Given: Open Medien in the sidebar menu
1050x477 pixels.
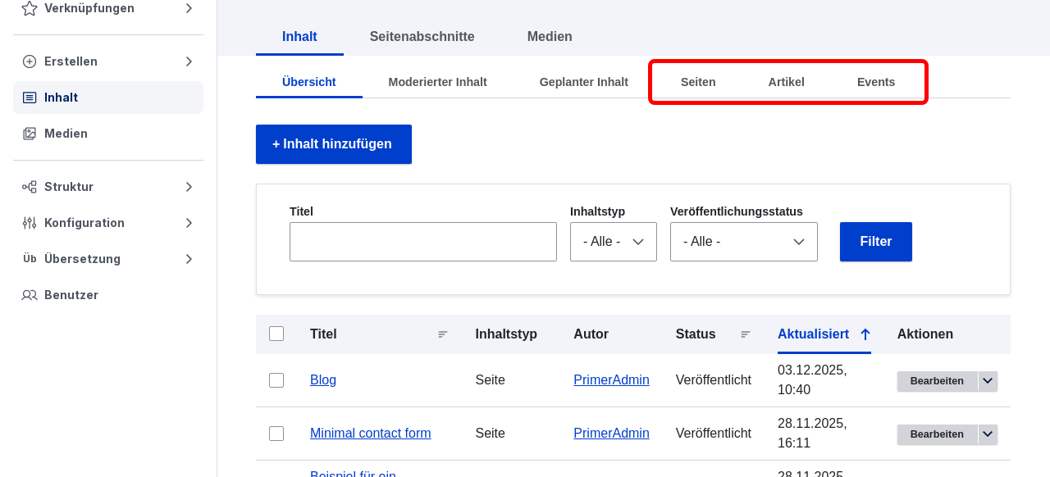Looking at the screenshot, I should [x=108, y=134].
